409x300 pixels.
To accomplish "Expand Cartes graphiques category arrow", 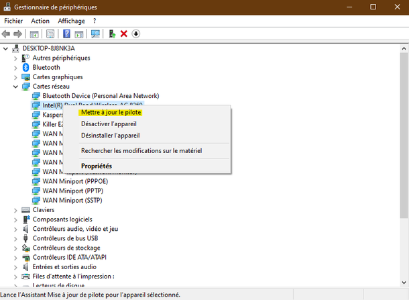I will pyautogui.click(x=15, y=77).
